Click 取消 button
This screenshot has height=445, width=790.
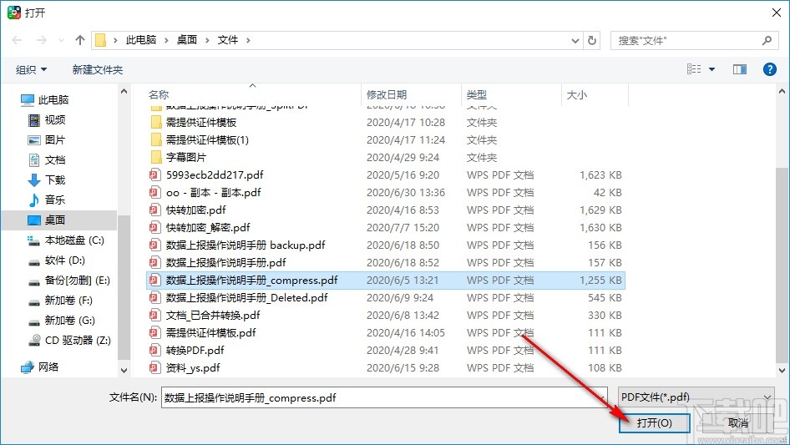[738, 422]
